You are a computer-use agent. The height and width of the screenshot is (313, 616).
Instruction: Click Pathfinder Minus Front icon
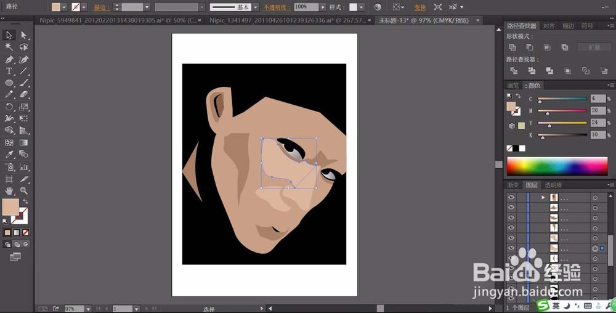tap(530, 47)
